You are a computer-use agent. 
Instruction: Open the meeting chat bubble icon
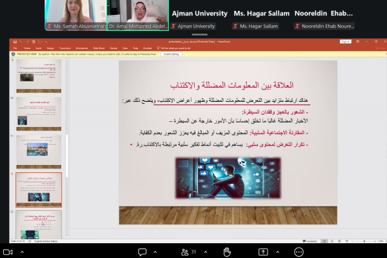(x=142, y=252)
